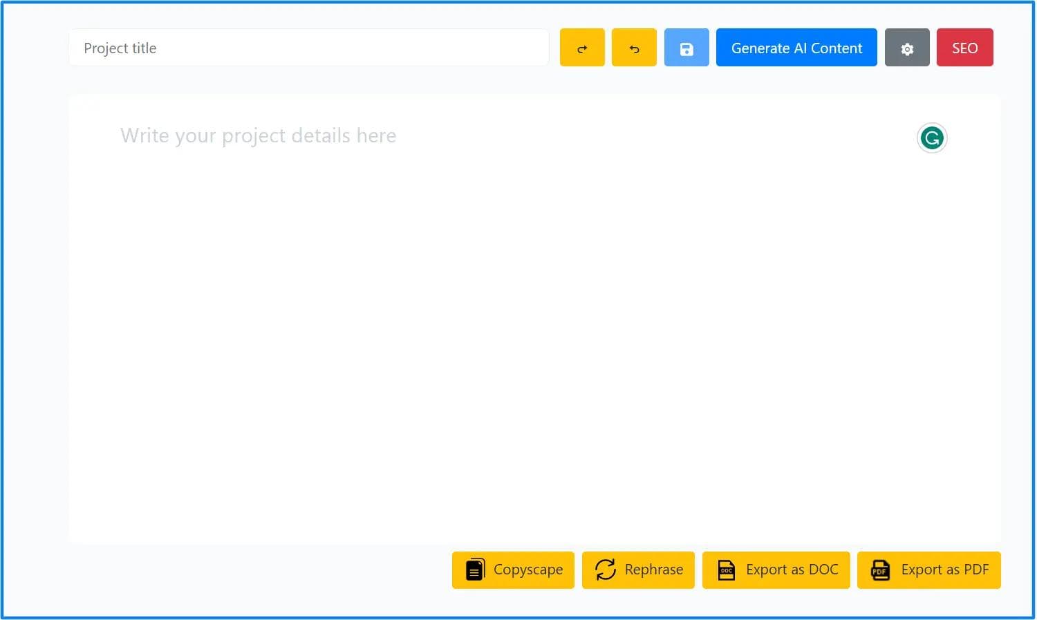Click the DOC file icon

click(726, 570)
